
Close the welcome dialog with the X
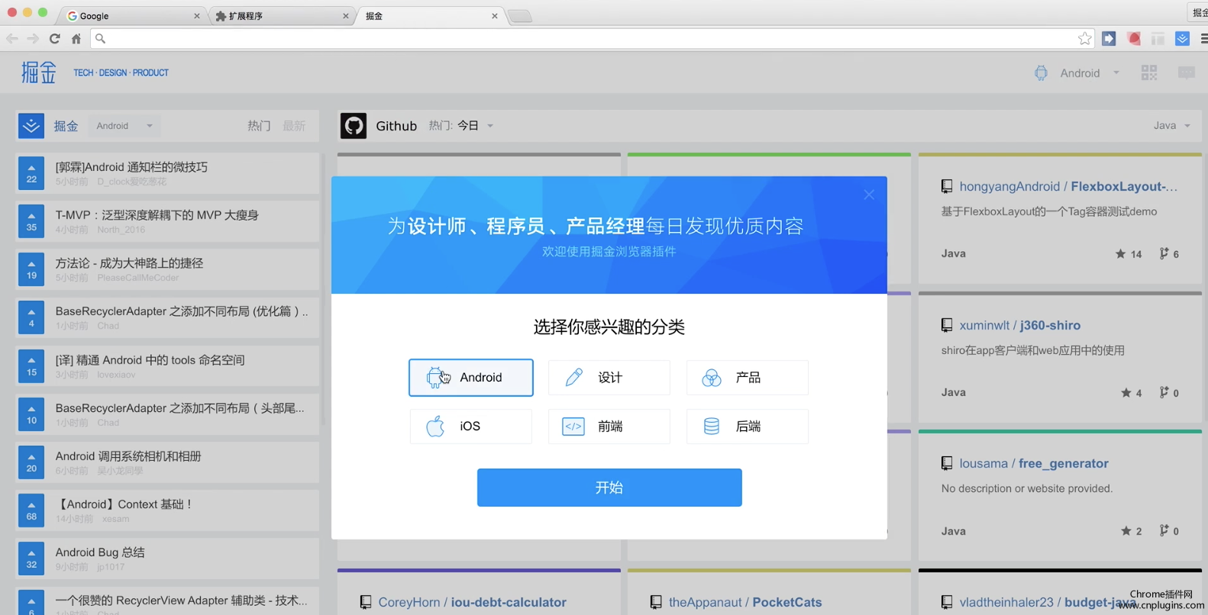pyautogui.click(x=869, y=195)
